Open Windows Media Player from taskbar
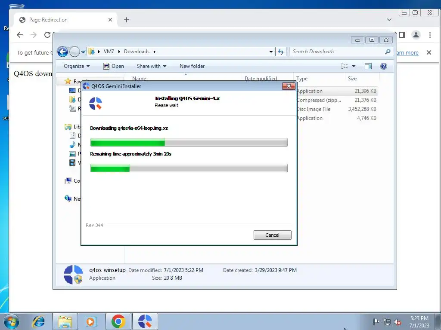Viewport: 441px width, 330px height. 90,321
